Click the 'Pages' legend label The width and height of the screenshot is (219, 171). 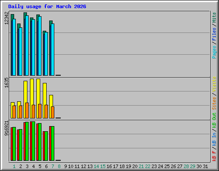(x=214, y=52)
